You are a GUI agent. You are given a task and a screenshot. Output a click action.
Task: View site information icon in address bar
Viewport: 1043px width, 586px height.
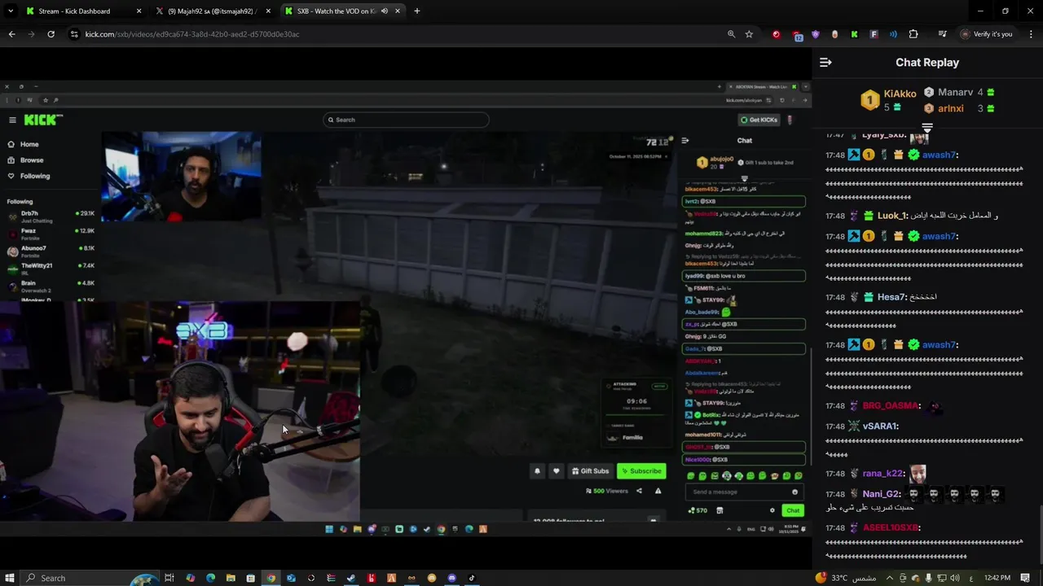(74, 34)
